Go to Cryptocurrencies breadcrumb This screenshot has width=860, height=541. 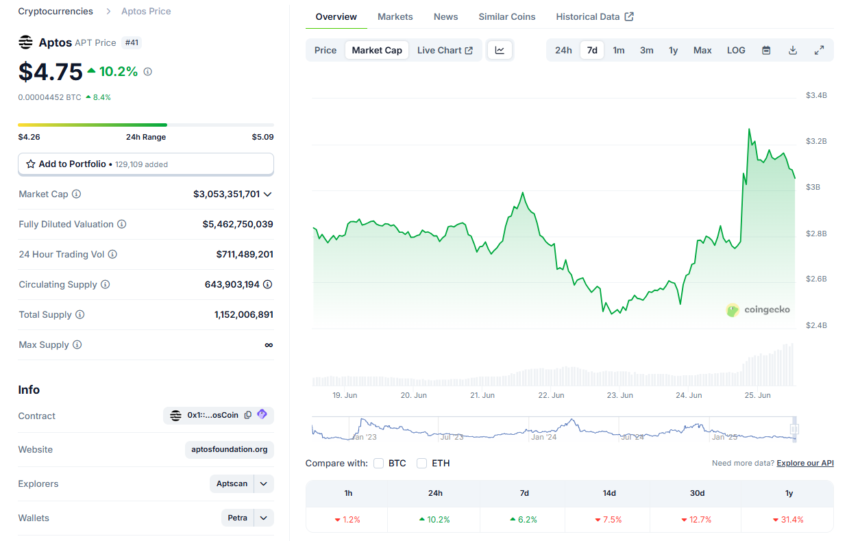pos(56,11)
